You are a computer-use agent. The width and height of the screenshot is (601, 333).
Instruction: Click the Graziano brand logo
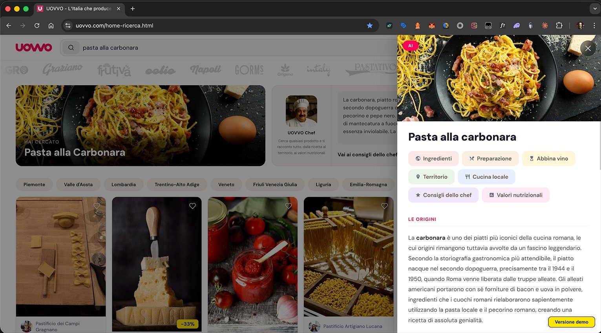pyautogui.click(x=62, y=69)
